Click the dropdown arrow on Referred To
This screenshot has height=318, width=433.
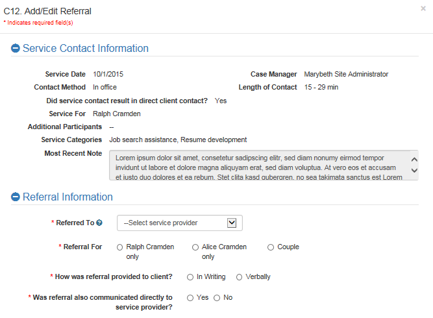coord(232,223)
